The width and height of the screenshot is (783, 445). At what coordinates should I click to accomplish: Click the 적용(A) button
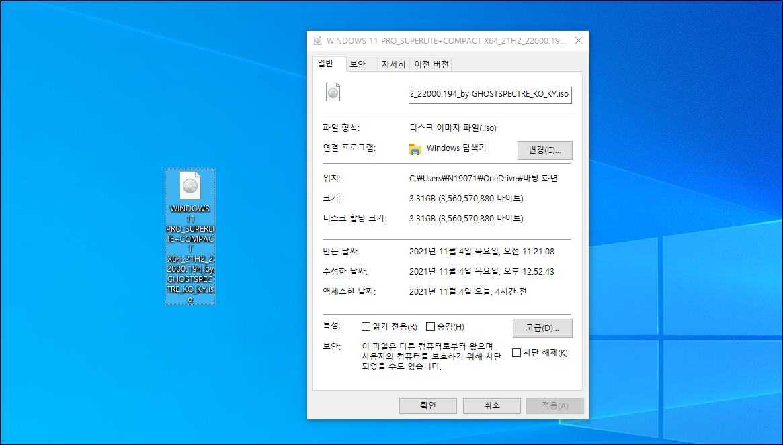point(555,405)
